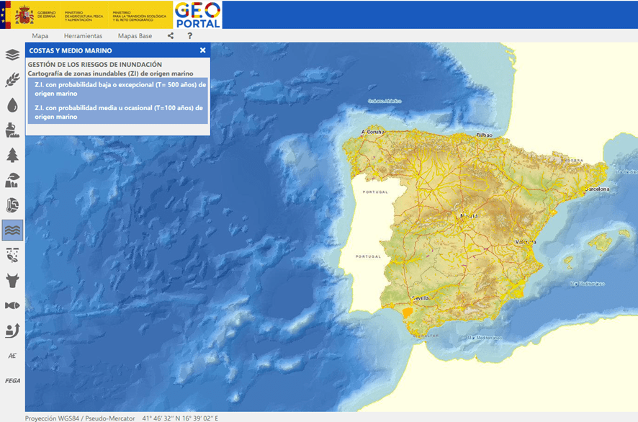Click the GEO Portal logo
This screenshot has width=638, height=422.
(x=197, y=14)
